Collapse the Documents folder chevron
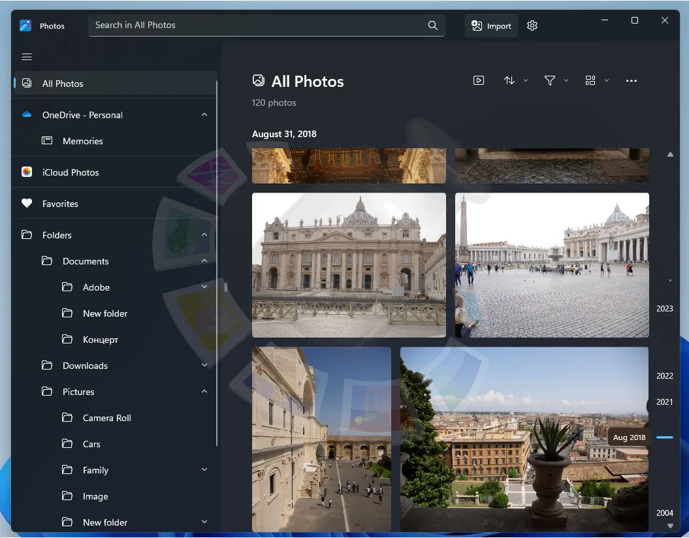This screenshot has width=689, height=538. [204, 261]
